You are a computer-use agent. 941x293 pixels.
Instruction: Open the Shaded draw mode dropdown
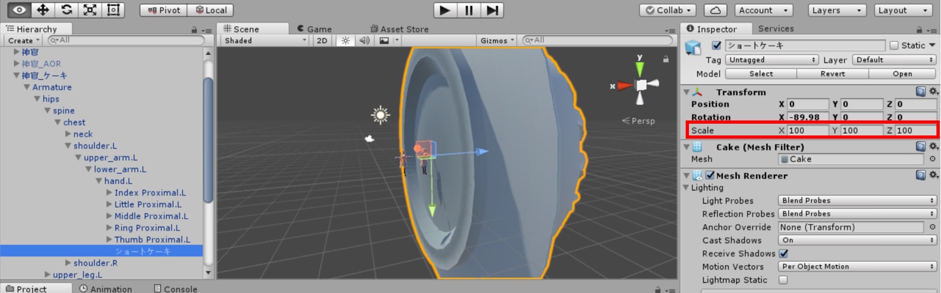pyautogui.click(x=264, y=40)
